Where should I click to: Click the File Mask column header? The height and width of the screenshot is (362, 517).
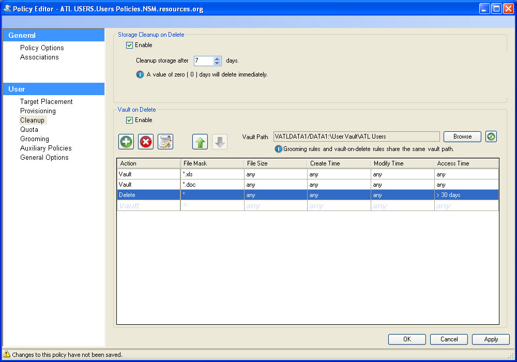(212, 163)
